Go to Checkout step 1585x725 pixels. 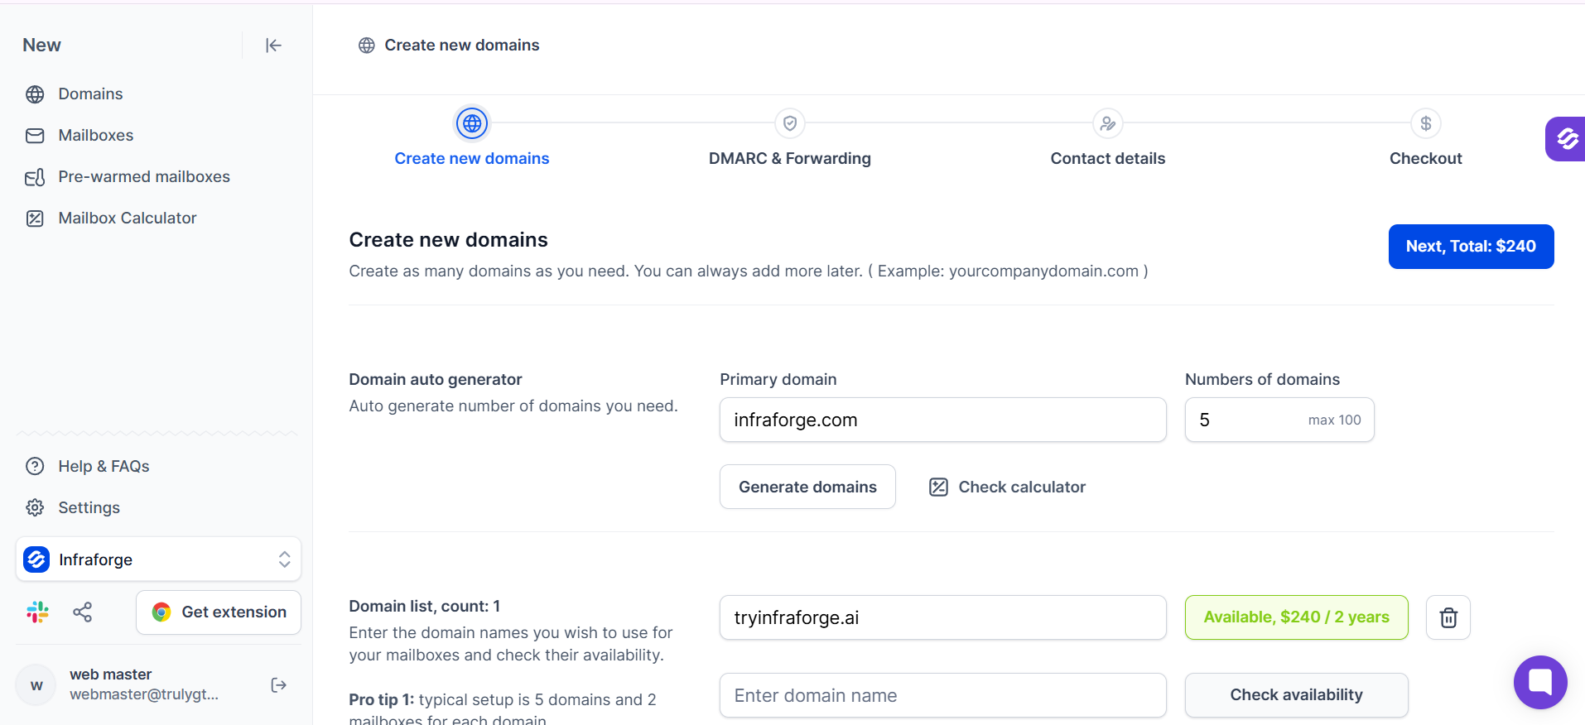click(1426, 158)
